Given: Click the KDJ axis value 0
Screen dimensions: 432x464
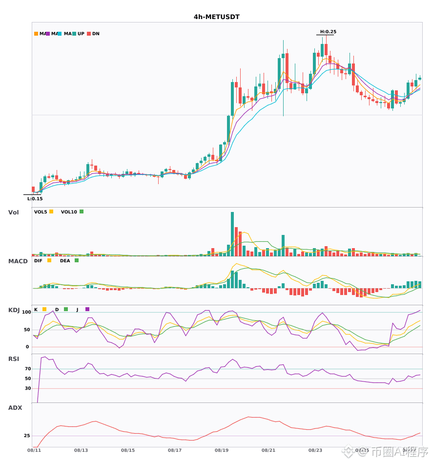Looking at the screenshot, I should tap(27, 347).
